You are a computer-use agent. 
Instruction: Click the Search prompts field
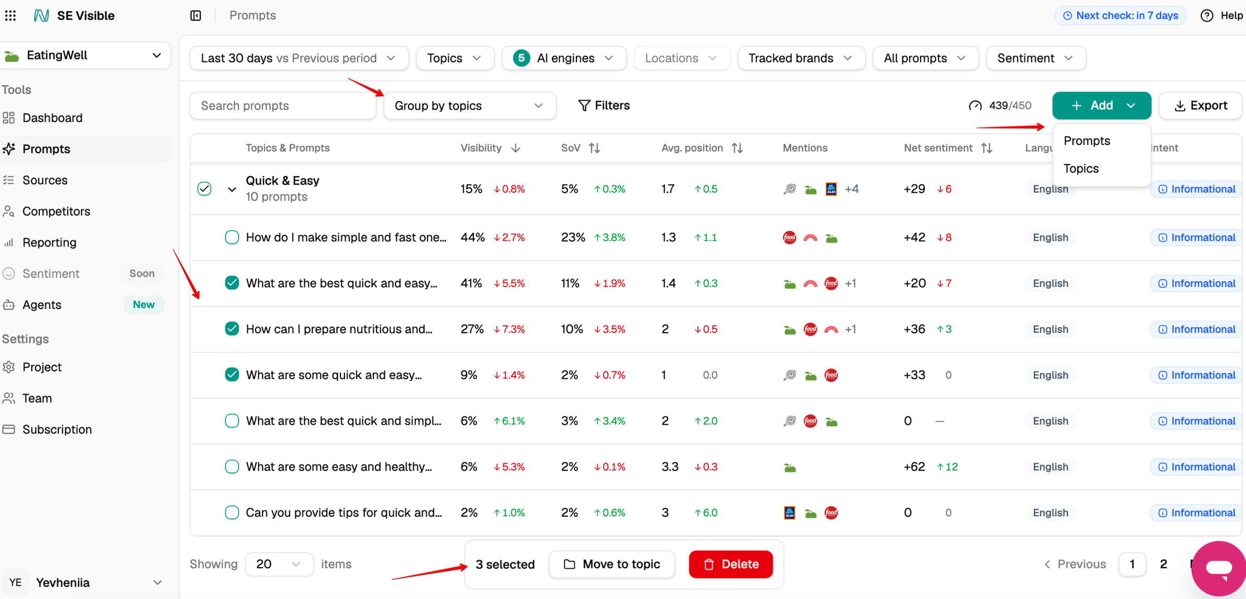283,106
